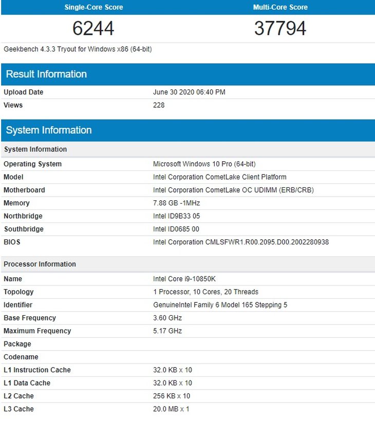This screenshot has height=421, width=375.
Task: Click the Views count 228
Action: tap(159, 105)
